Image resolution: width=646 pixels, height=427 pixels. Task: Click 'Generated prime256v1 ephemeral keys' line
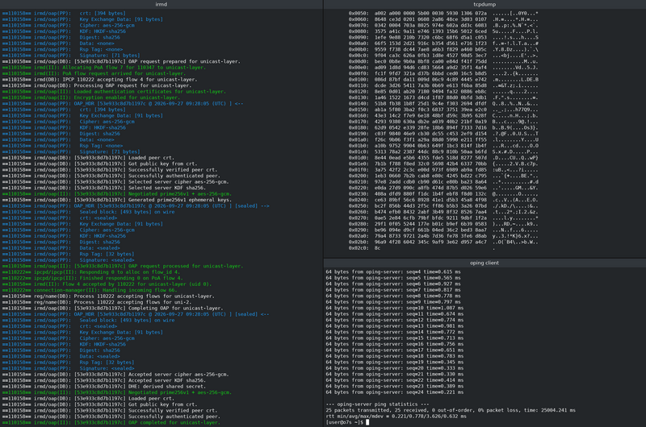[117, 200]
